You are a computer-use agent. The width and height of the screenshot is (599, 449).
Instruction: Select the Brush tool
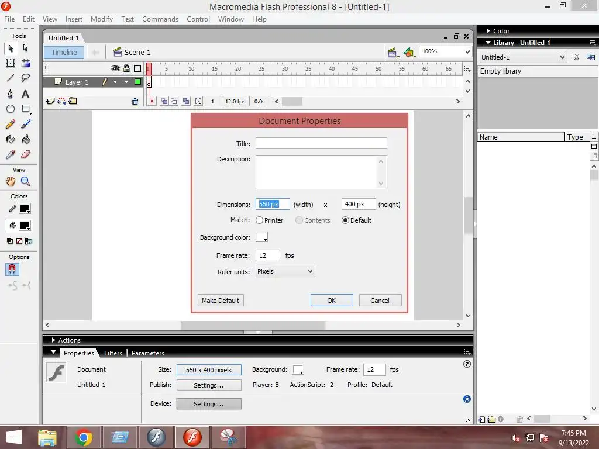click(26, 124)
